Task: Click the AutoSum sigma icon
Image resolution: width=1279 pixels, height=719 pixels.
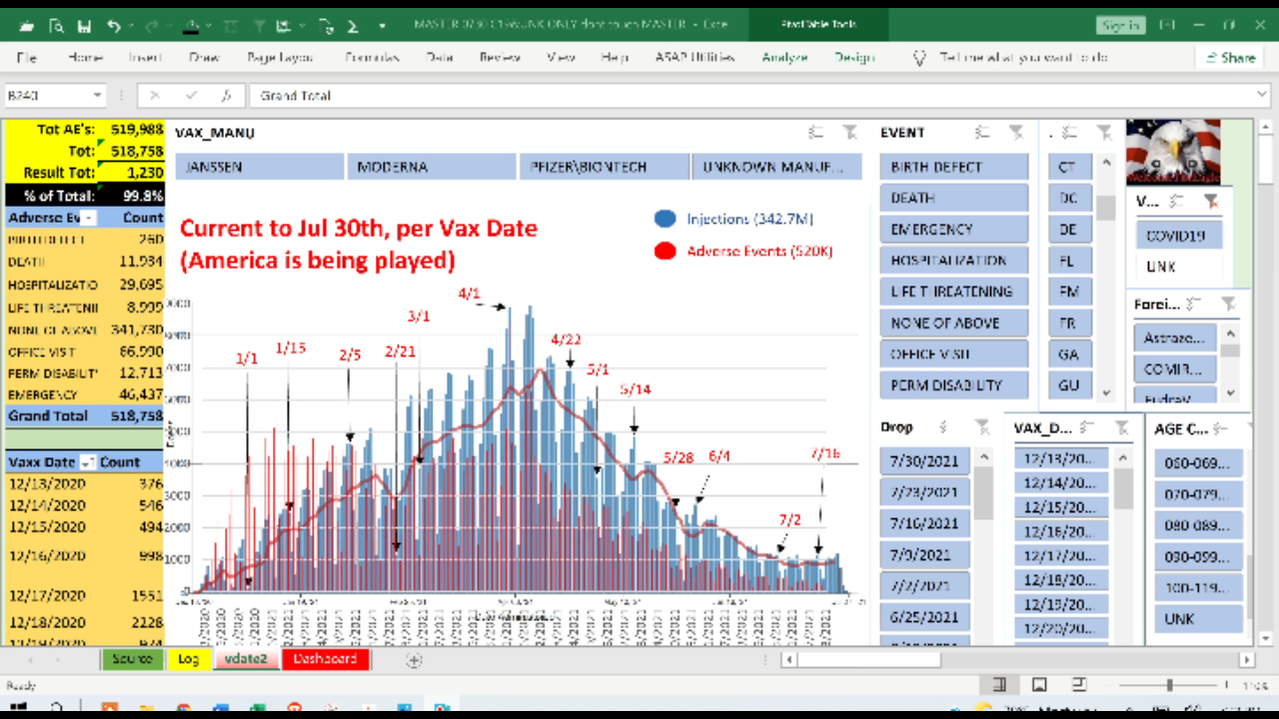Action: (355, 26)
